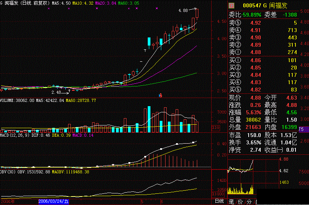Screen dimensions: 309x205
Task: Click the 买⑤ price 4.82 row
Action: (x=263, y=90)
